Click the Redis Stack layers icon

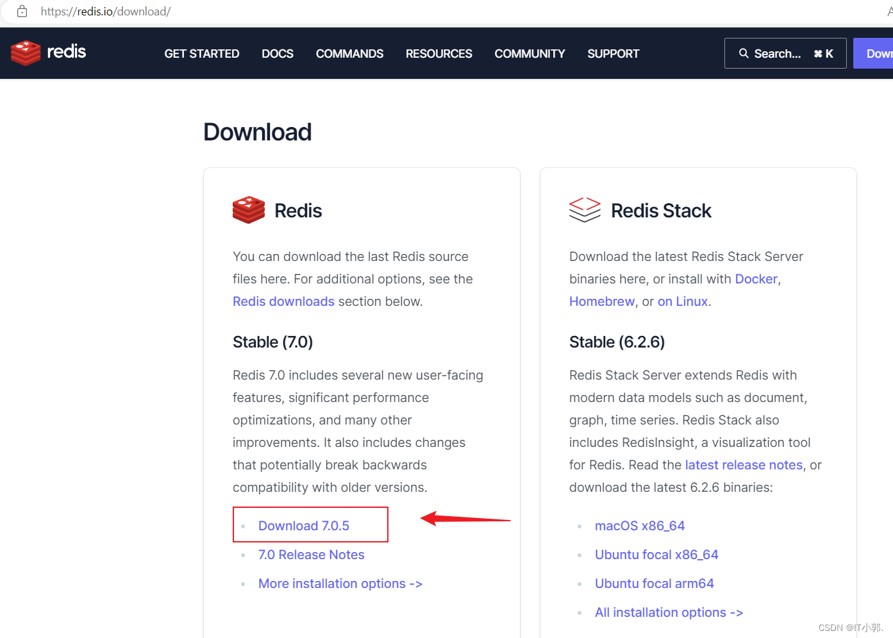(x=585, y=210)
